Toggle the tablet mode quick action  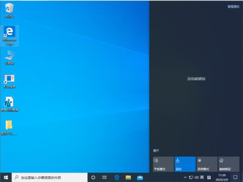(x=163, y=164)
